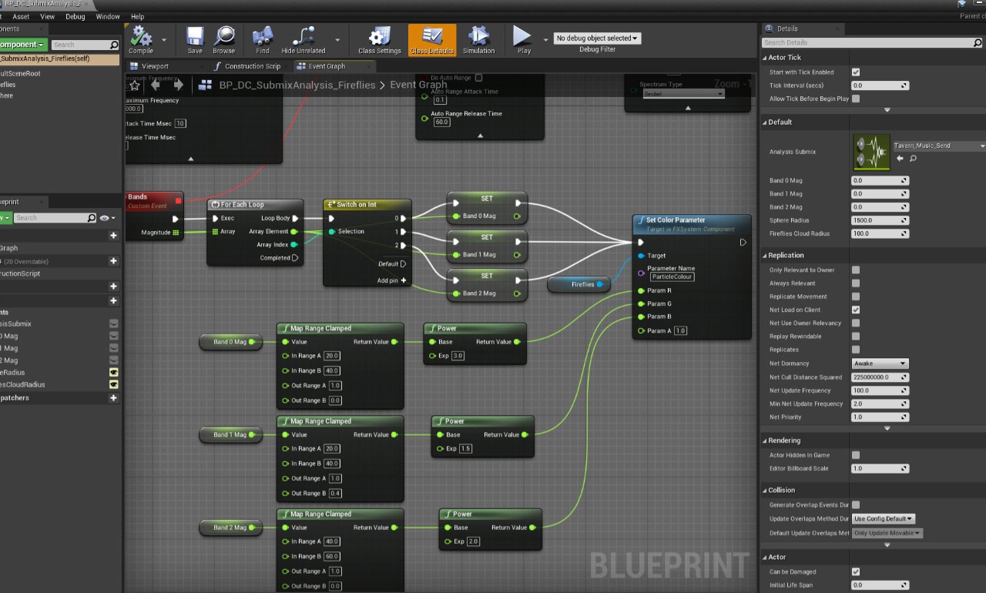This screenshot has height=593, width=986.
Task: Open the Net Dormancy dropdown
Action: click(x=880, y=364)
